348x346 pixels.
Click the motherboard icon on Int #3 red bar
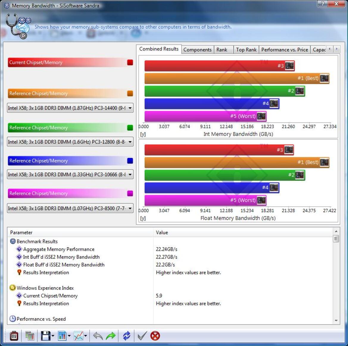click(290, 66)
